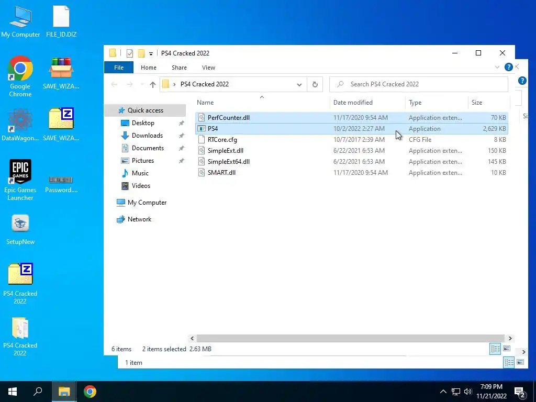Open the Customize Quick Access Toolbar arrow

151,54
